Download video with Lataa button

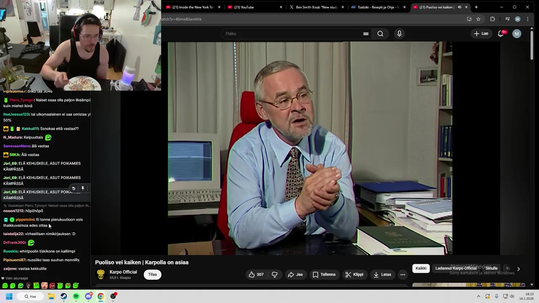382,274
